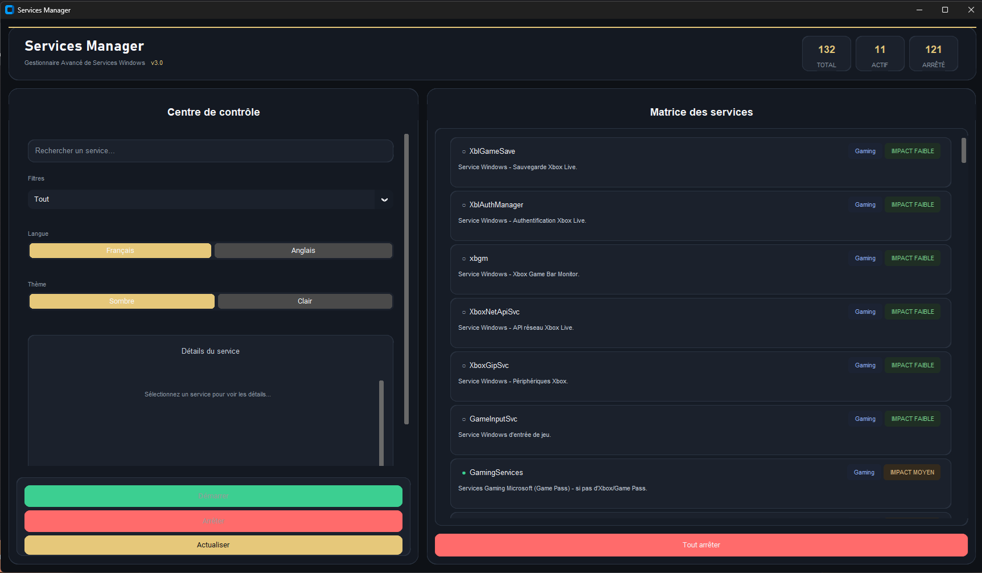Click the status indicator for XboxNetApiSvc

[463, 312]
